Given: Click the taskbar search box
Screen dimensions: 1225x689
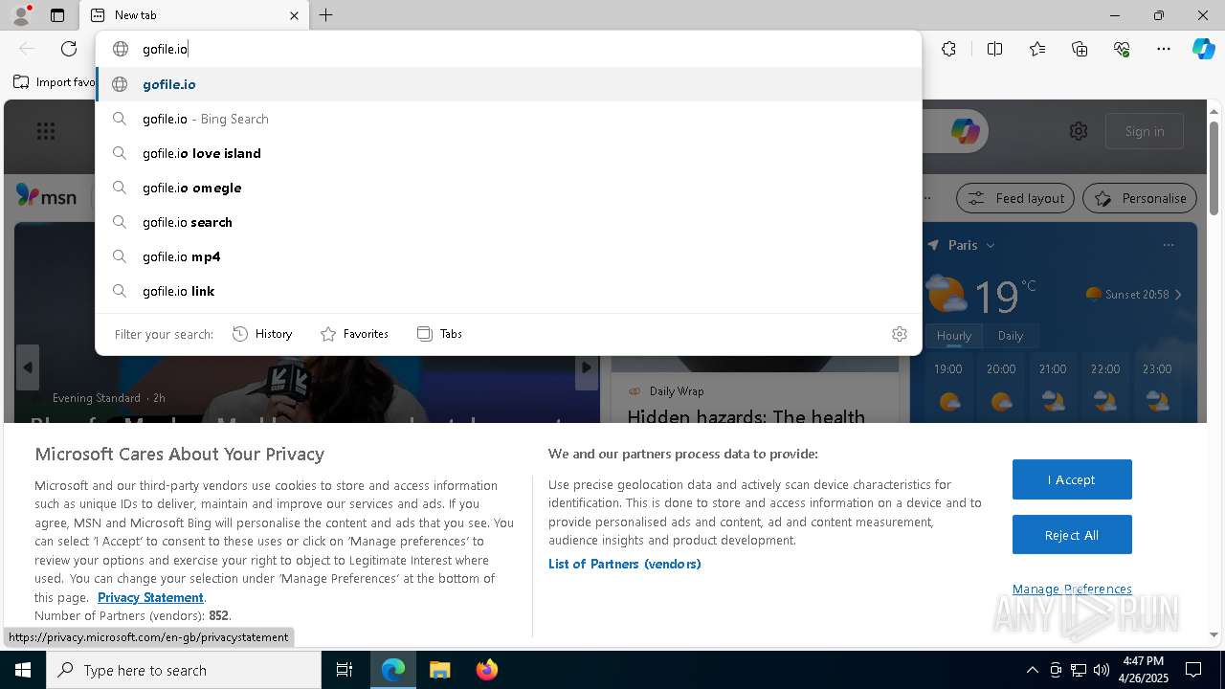Looking at the screenshot, I should [184, 670].
